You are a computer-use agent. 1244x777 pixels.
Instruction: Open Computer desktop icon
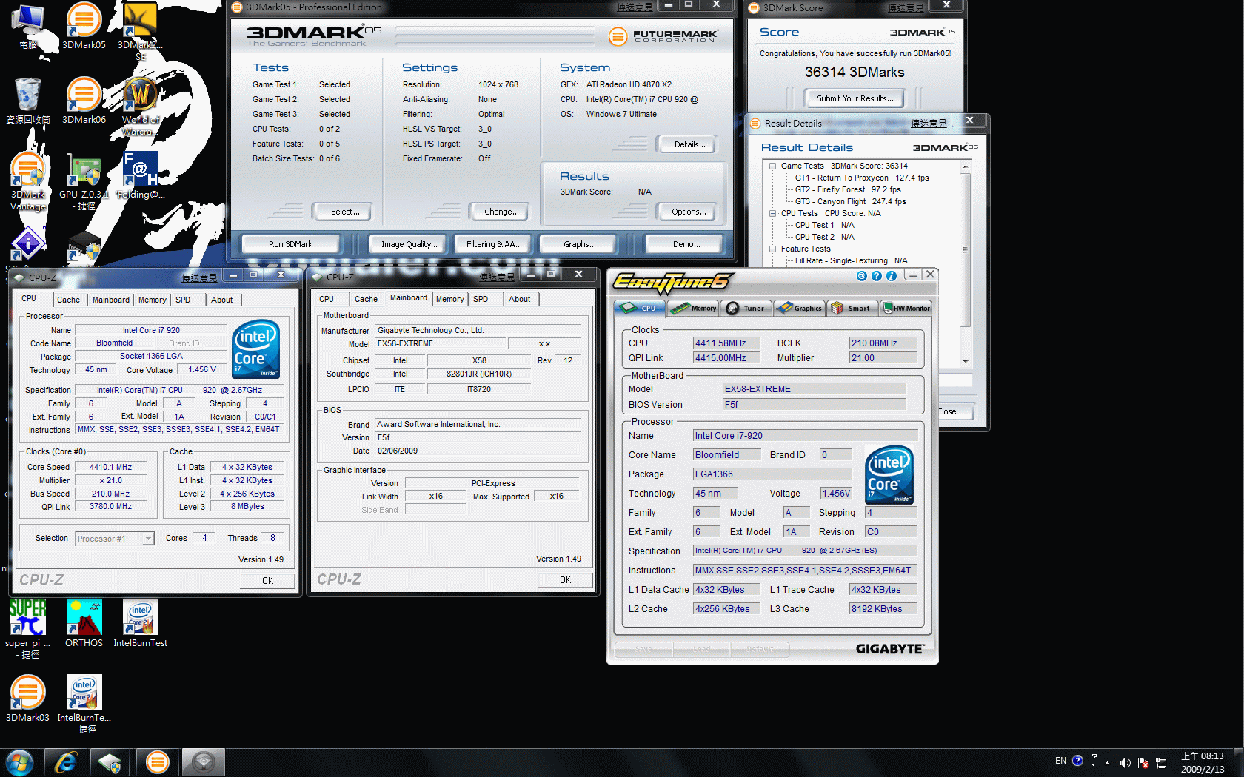pos(28,26)
